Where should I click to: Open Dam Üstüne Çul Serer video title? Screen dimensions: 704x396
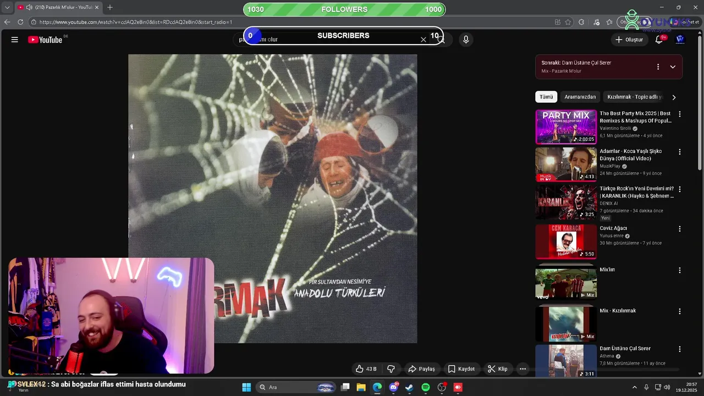625,349
